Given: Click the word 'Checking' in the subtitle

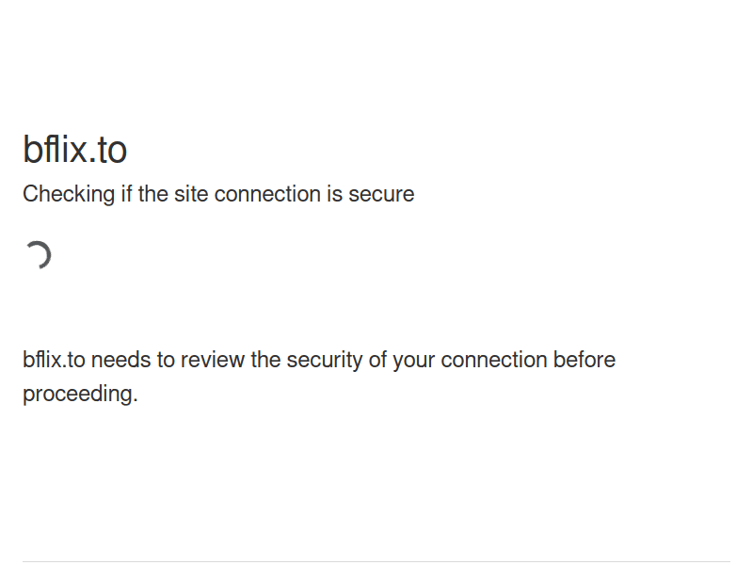Looking at the screenshot, I should (x=69, y=195).
